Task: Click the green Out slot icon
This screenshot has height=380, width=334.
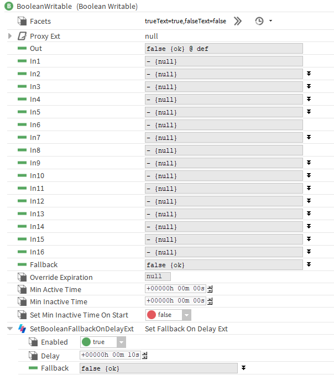Action: pos(22,49)
